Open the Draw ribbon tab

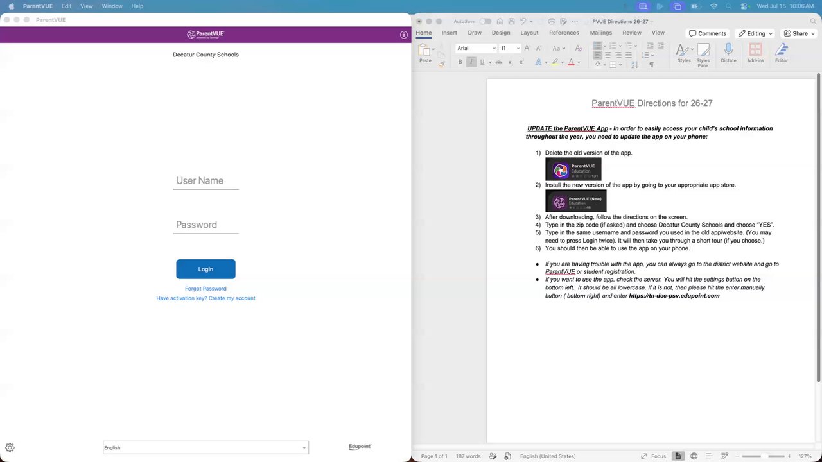click(475, 33)
